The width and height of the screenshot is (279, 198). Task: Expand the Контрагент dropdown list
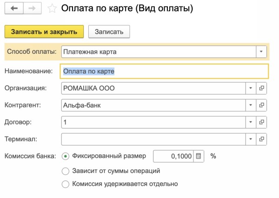(x=250, y=105)
